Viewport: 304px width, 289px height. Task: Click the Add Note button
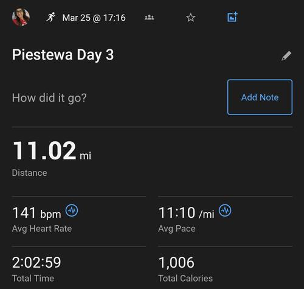260,97
